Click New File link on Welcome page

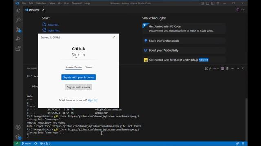click(53, 25)
